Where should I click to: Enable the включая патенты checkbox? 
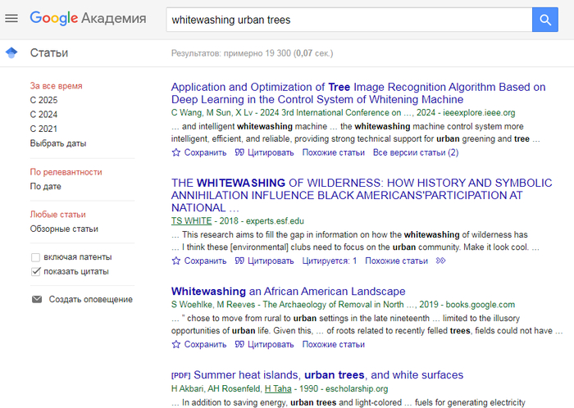pyautogui.click(x=35, y=257)
